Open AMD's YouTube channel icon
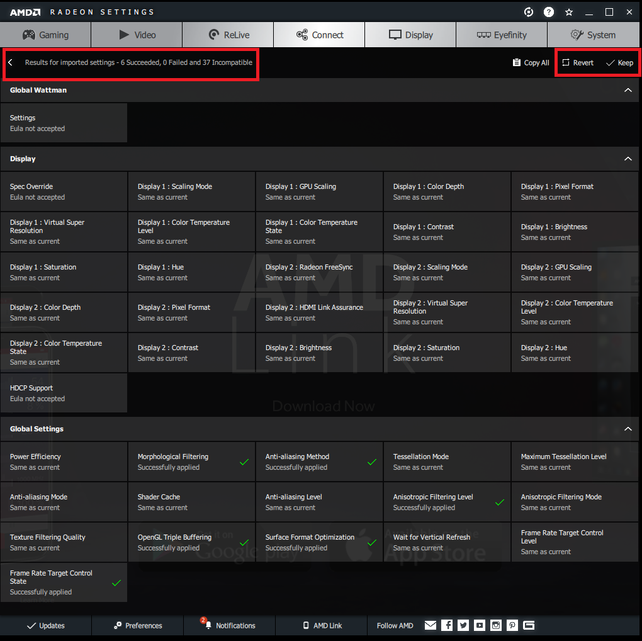The image size is (642, 641). point(480,625)
